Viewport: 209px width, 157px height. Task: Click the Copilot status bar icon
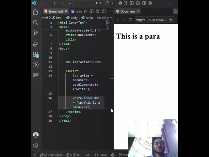pos(113,155)
